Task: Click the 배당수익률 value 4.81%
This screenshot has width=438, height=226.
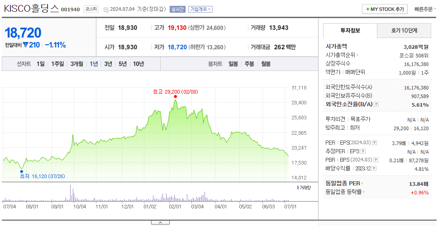Action: [422, 169]
